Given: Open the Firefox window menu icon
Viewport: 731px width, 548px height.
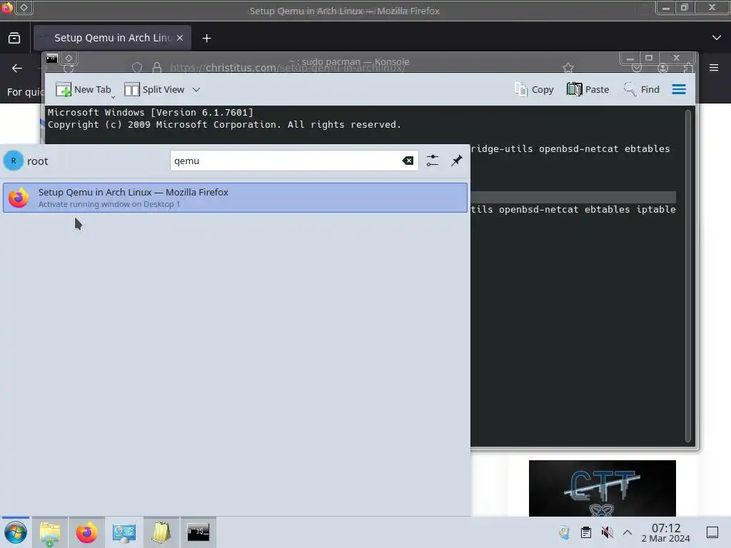Looking at the screenshot, I should (x=6, y=7).
